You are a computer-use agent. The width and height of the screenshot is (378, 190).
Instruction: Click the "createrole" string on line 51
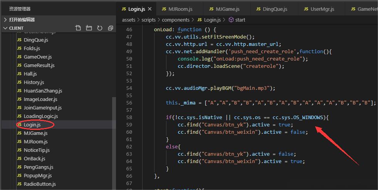(x=260, y=66)
